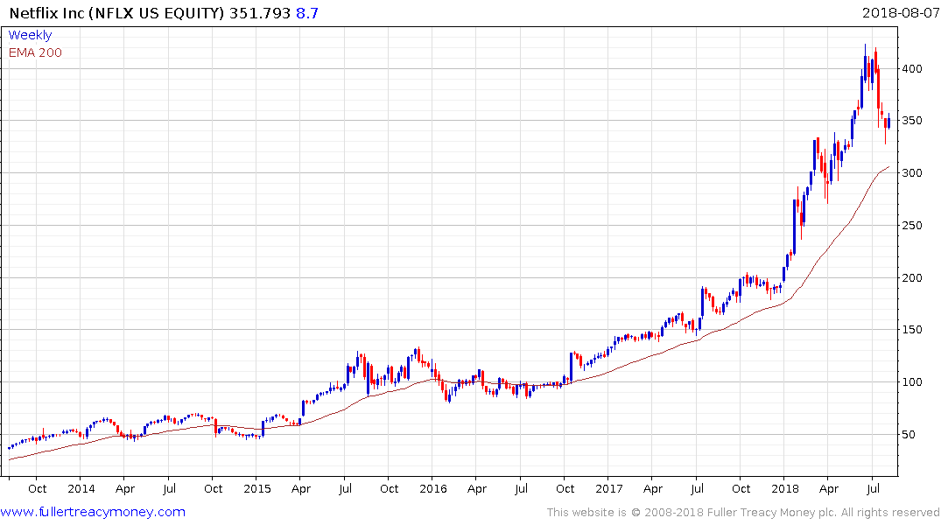Select the Weekly interval label
941x525 pixels.
[x=30, y=35]
